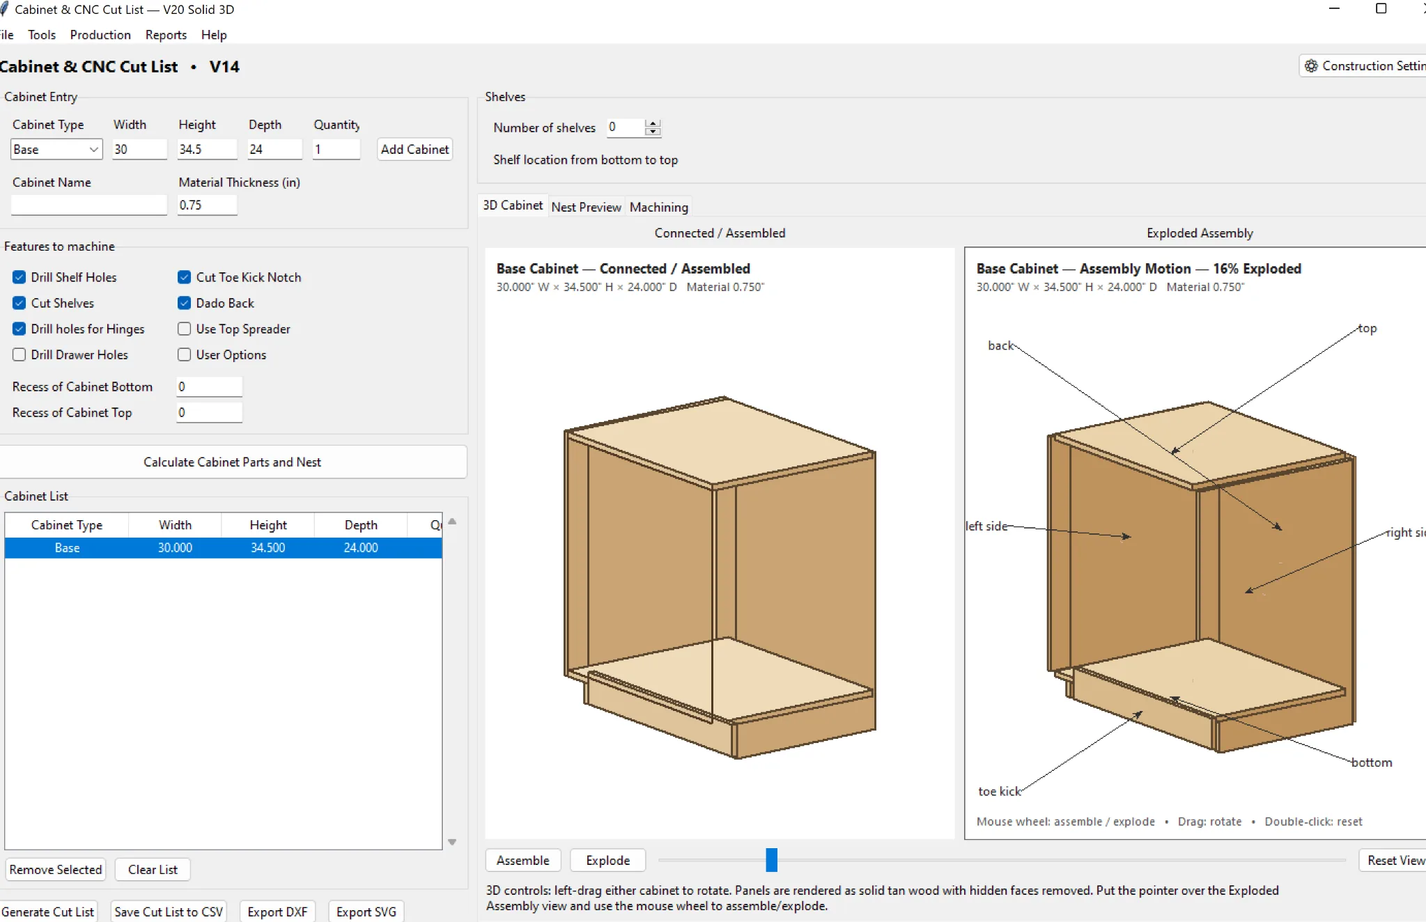Image resolution: width=1426 pixels, height=922 pixels.
Task: Click the app feather icon in title bar
Action: coord(3,9)
